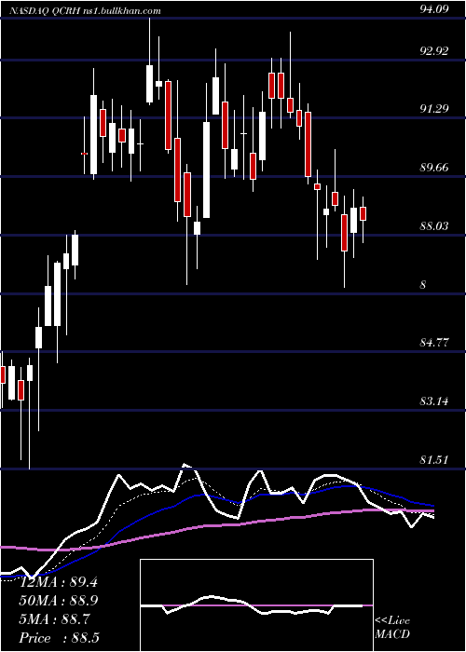This screenshot has height=652, width=466.
Task: Select the 89.66 price axis label
Action: [434, 168]
